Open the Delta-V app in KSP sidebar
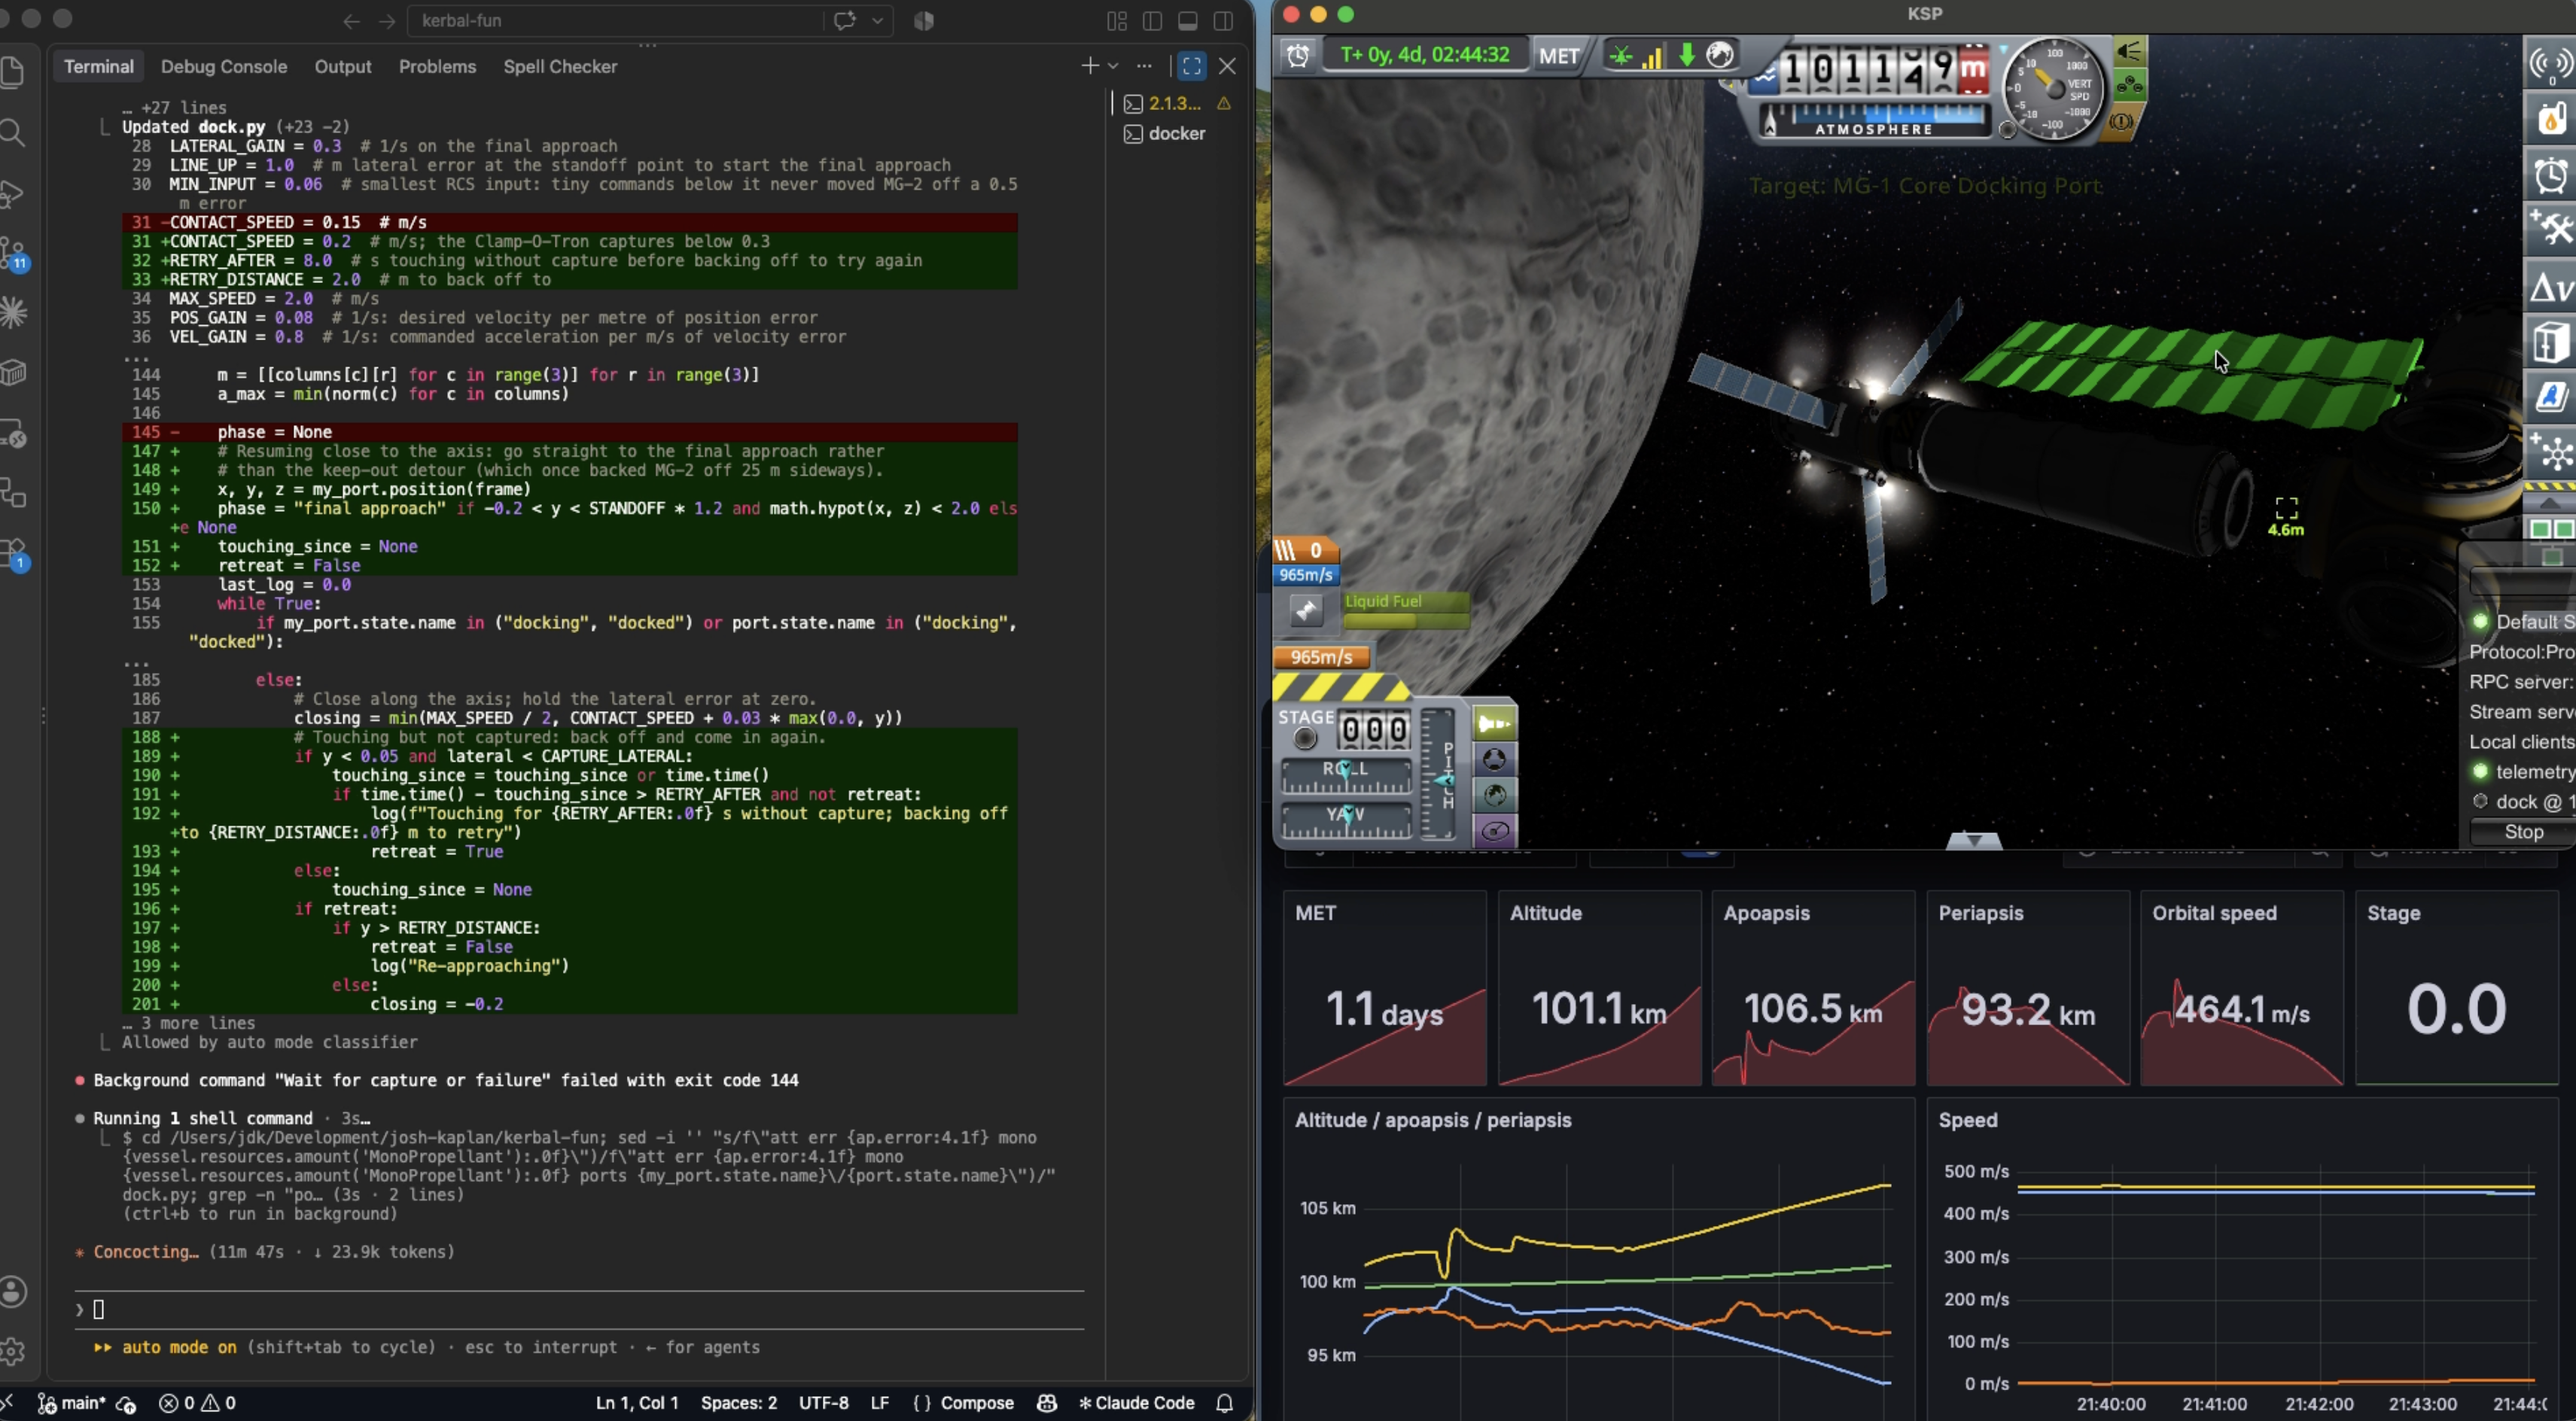Viewport: 2576px width, 1421px height. coord(2550,287)
